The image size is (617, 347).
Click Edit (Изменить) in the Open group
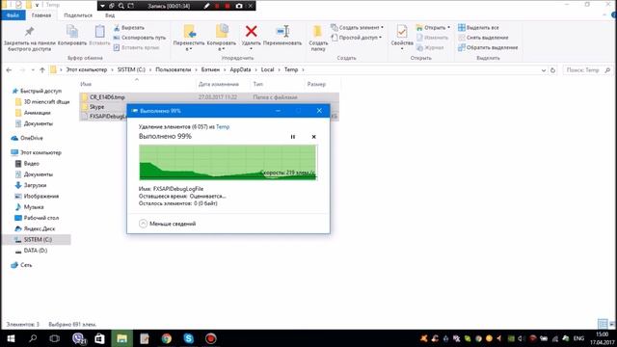[432, 38]
